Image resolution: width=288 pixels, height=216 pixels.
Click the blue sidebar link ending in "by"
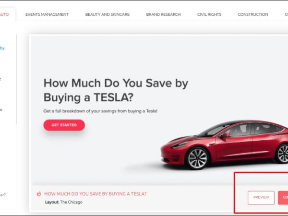tap(2, 48)
